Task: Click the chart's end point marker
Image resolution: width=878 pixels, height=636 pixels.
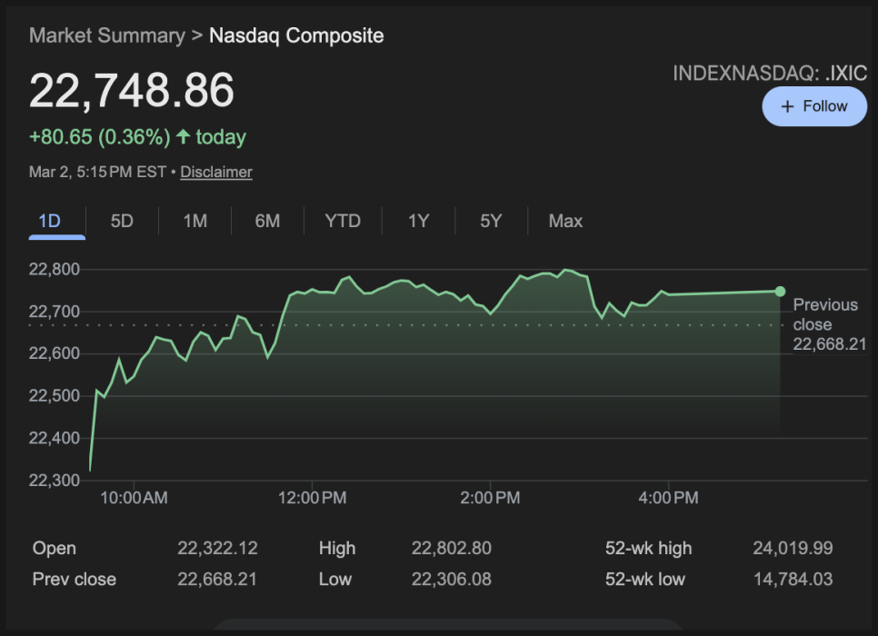Action: [x=780, y=291]
